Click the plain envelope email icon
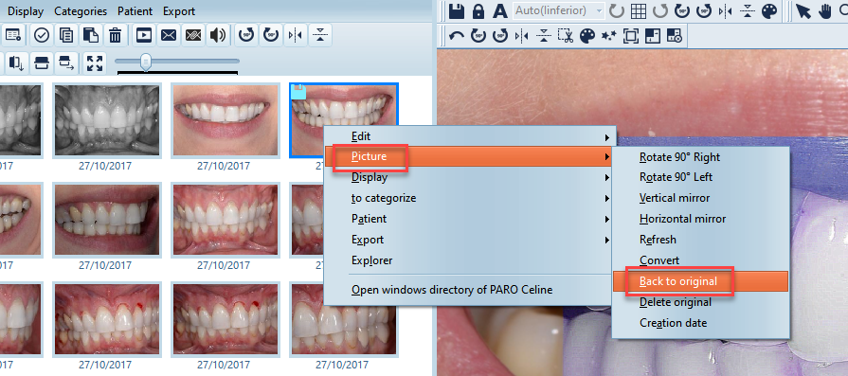The height and width of the screenshot is (376, 848). [169, 36]
